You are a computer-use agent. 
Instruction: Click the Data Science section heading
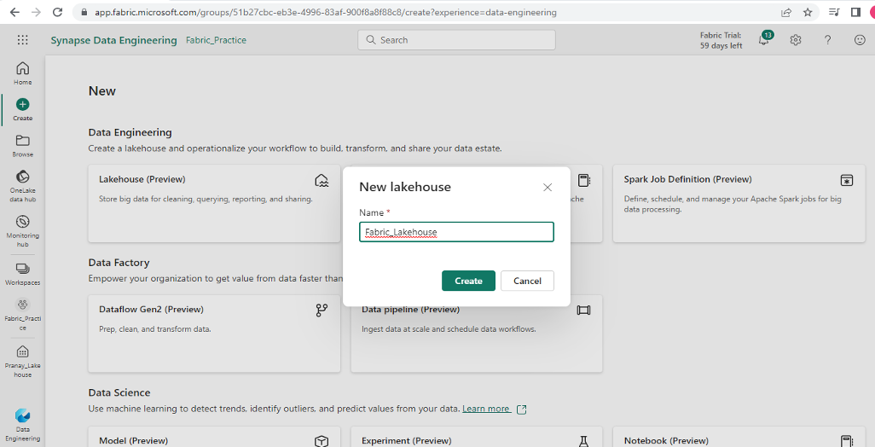click(x=119, y=393)
